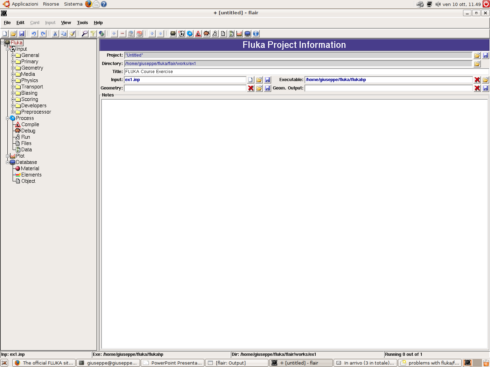The width and height of the screenshot is (490, 367).
Task: Click the Plot chart toolbar icon
Action: tap(239, 34)
